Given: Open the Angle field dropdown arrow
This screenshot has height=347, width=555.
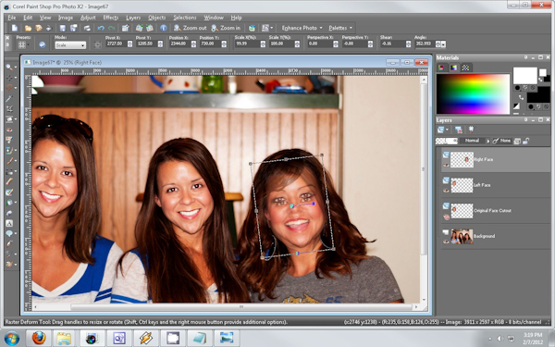Looking at the screenshot, I should [443, 44].
